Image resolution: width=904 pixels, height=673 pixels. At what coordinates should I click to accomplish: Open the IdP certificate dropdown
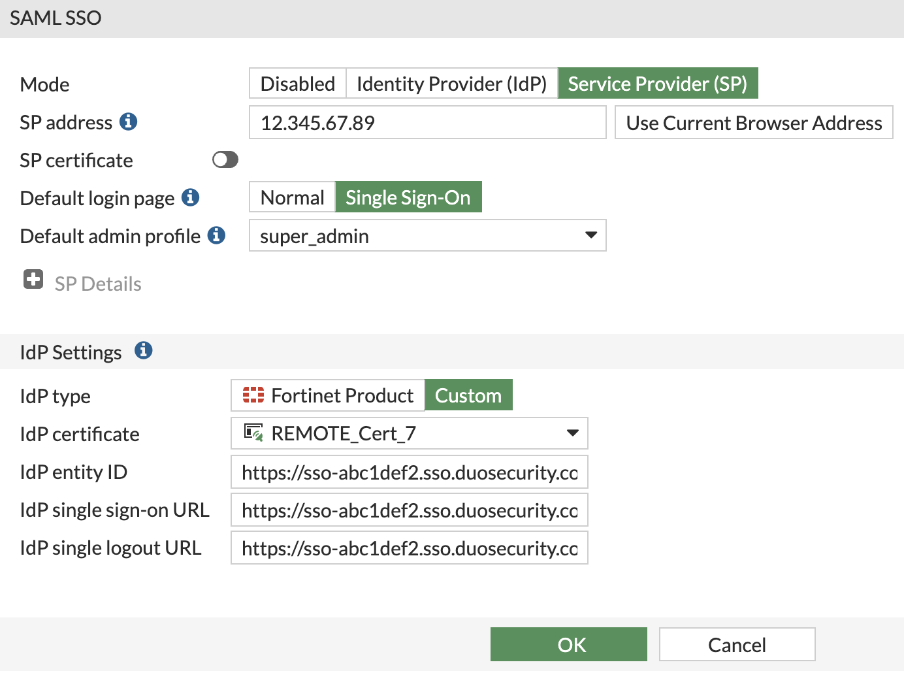(572, 433)
